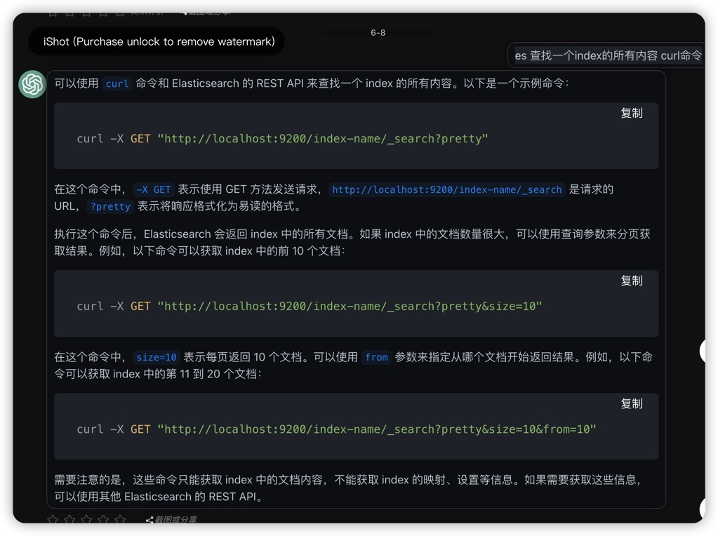Rate the answer three stars at bottom
718x536 pixels.
(86, 520)
